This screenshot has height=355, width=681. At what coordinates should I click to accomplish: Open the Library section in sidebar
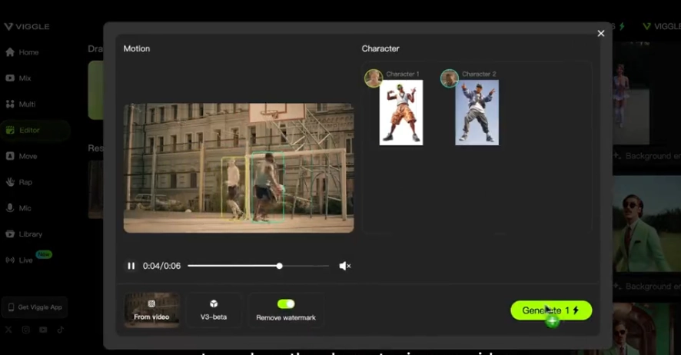[25, 234]
